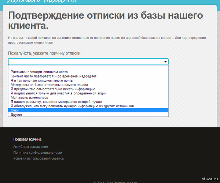The image size is (220, 183).
Task: Open the 'АнтиСпам соглашение' footer link
Action: [x=30, y=147]
